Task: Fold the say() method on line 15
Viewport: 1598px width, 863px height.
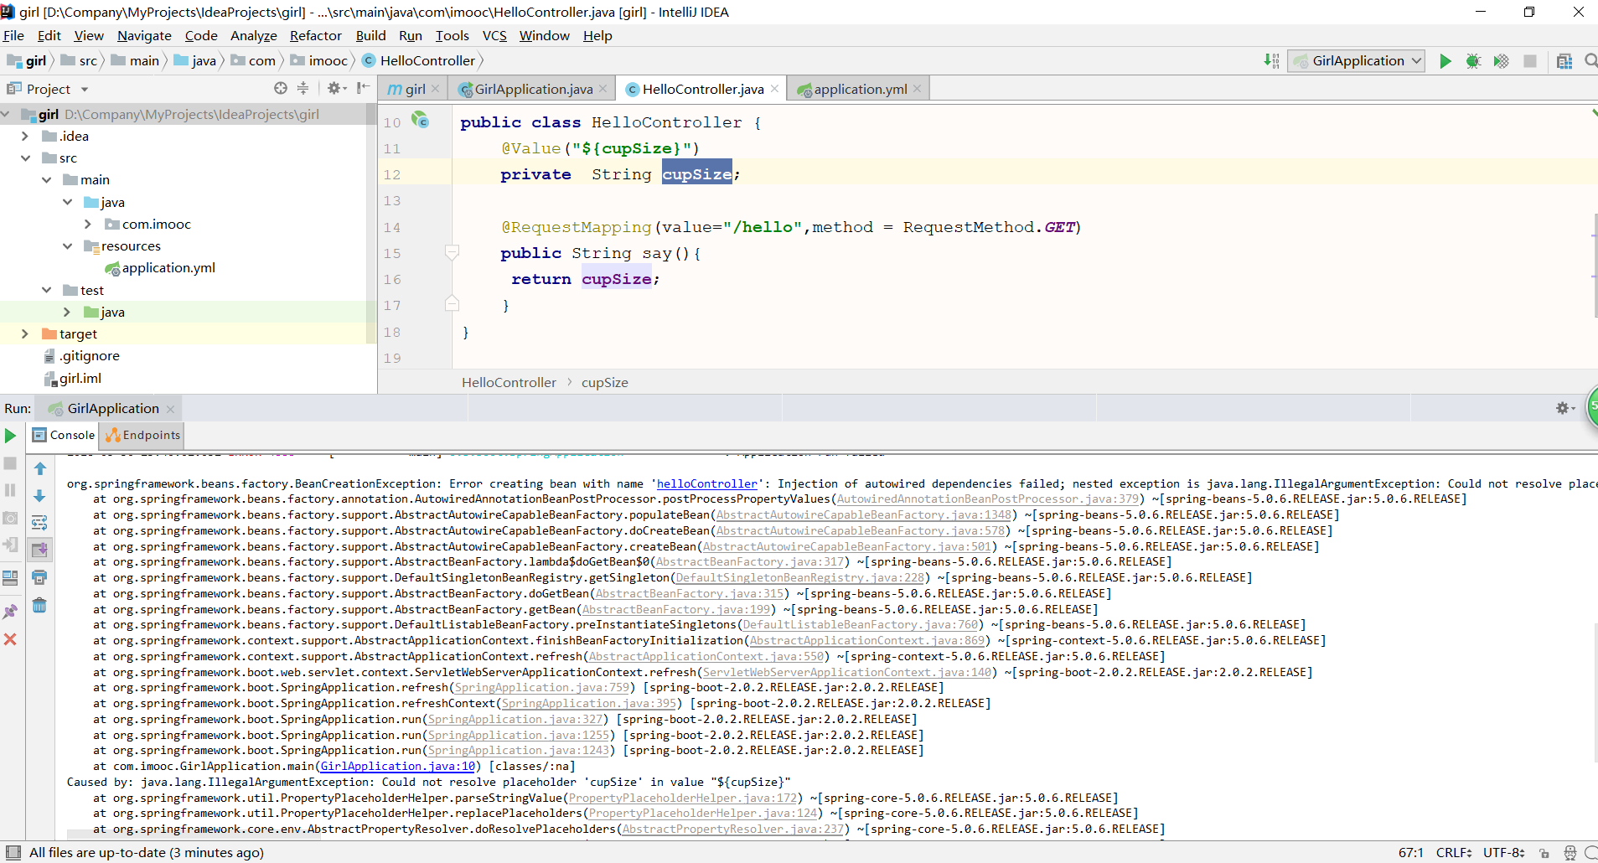Action: click(x=452, y=252)
